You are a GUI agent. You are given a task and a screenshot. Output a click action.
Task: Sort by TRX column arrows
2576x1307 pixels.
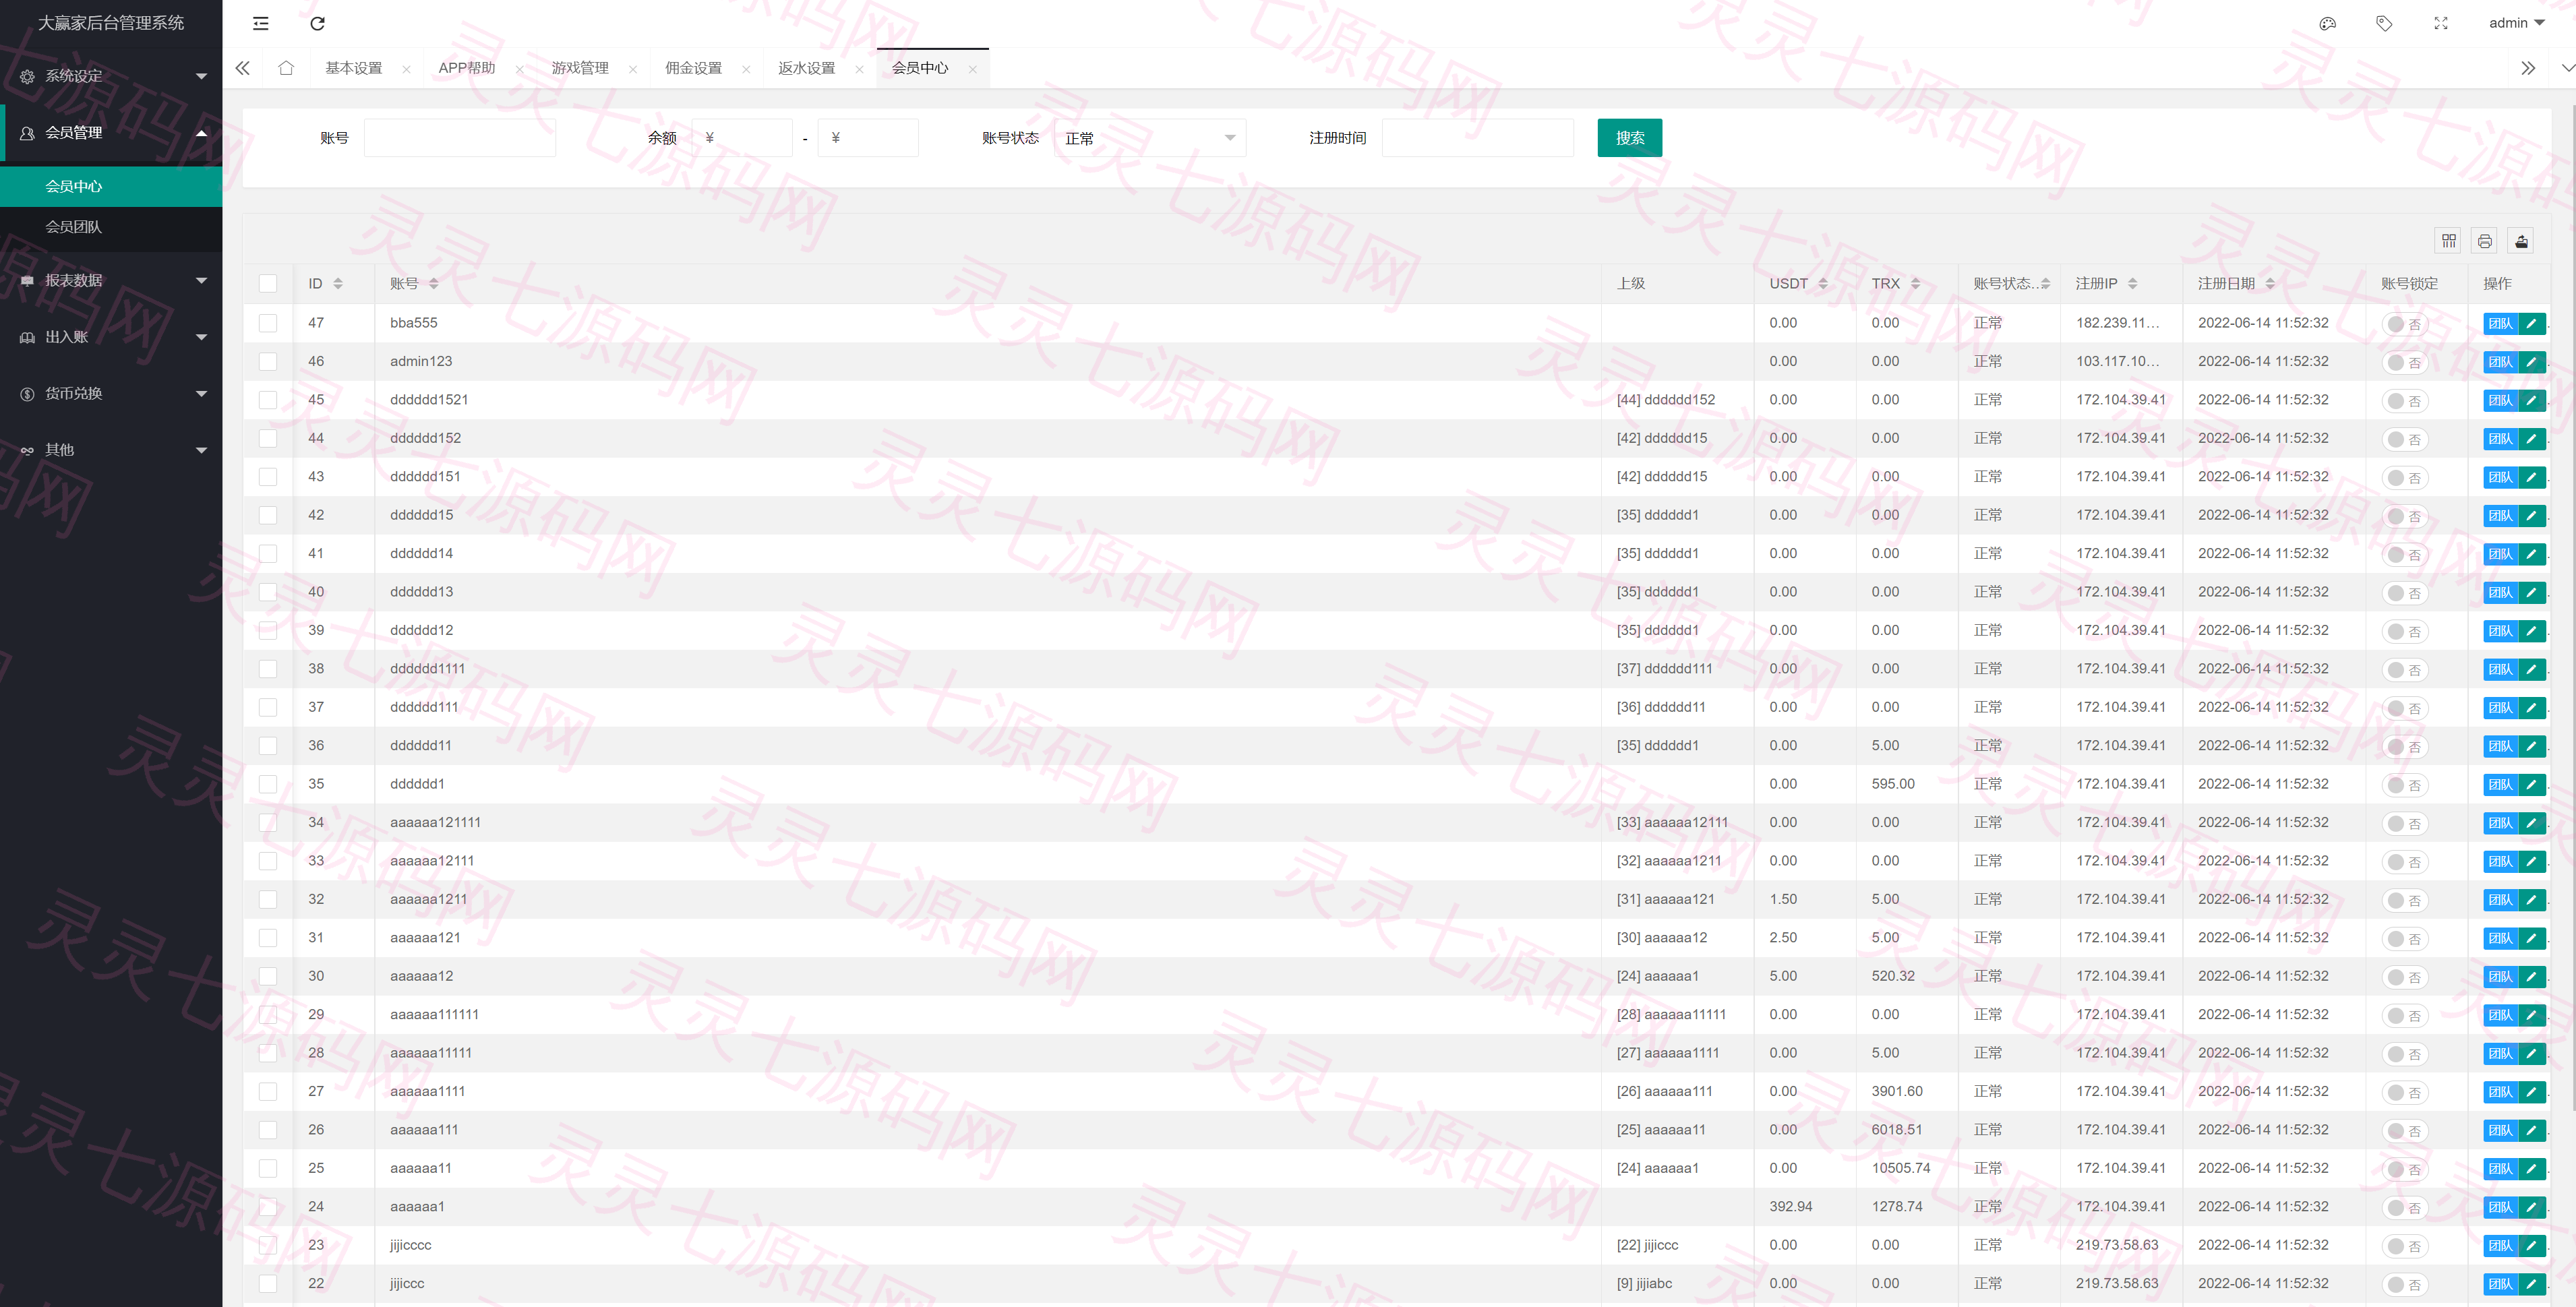(1915, 284)
